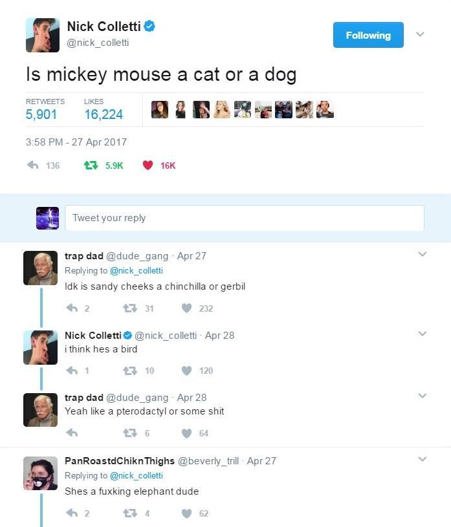451x527 pixels.
Task: Open the main tweet's options chevron
Action: tap(420, 35)
